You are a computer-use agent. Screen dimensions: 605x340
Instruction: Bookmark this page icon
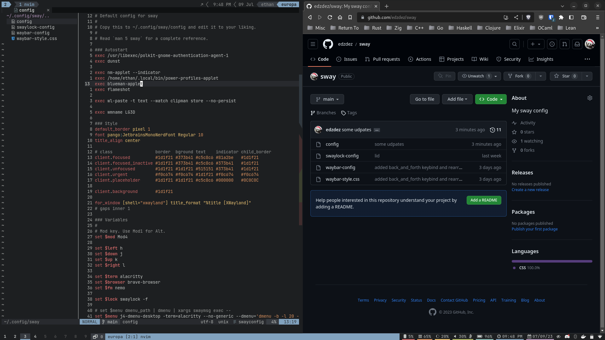point(350,17)
